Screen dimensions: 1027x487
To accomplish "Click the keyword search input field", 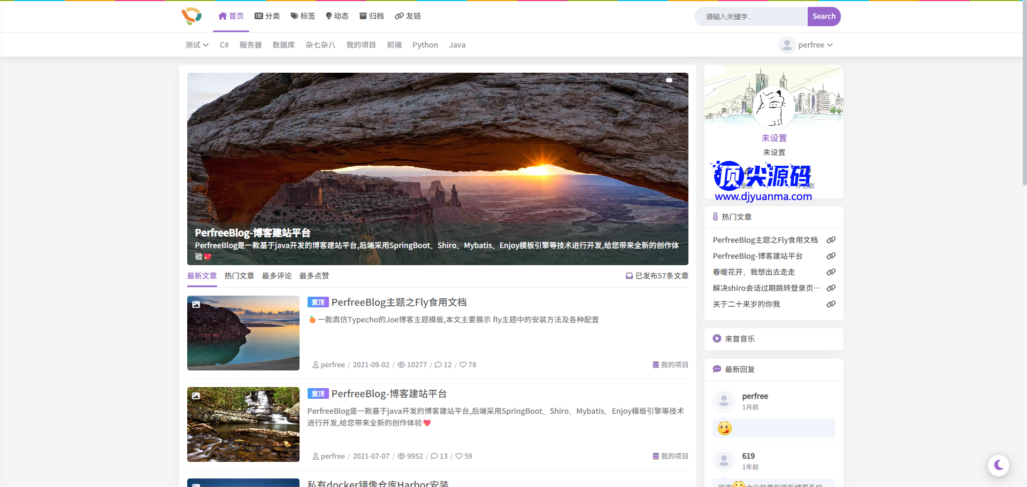I will pyautogui.click(x=751, y=17).
